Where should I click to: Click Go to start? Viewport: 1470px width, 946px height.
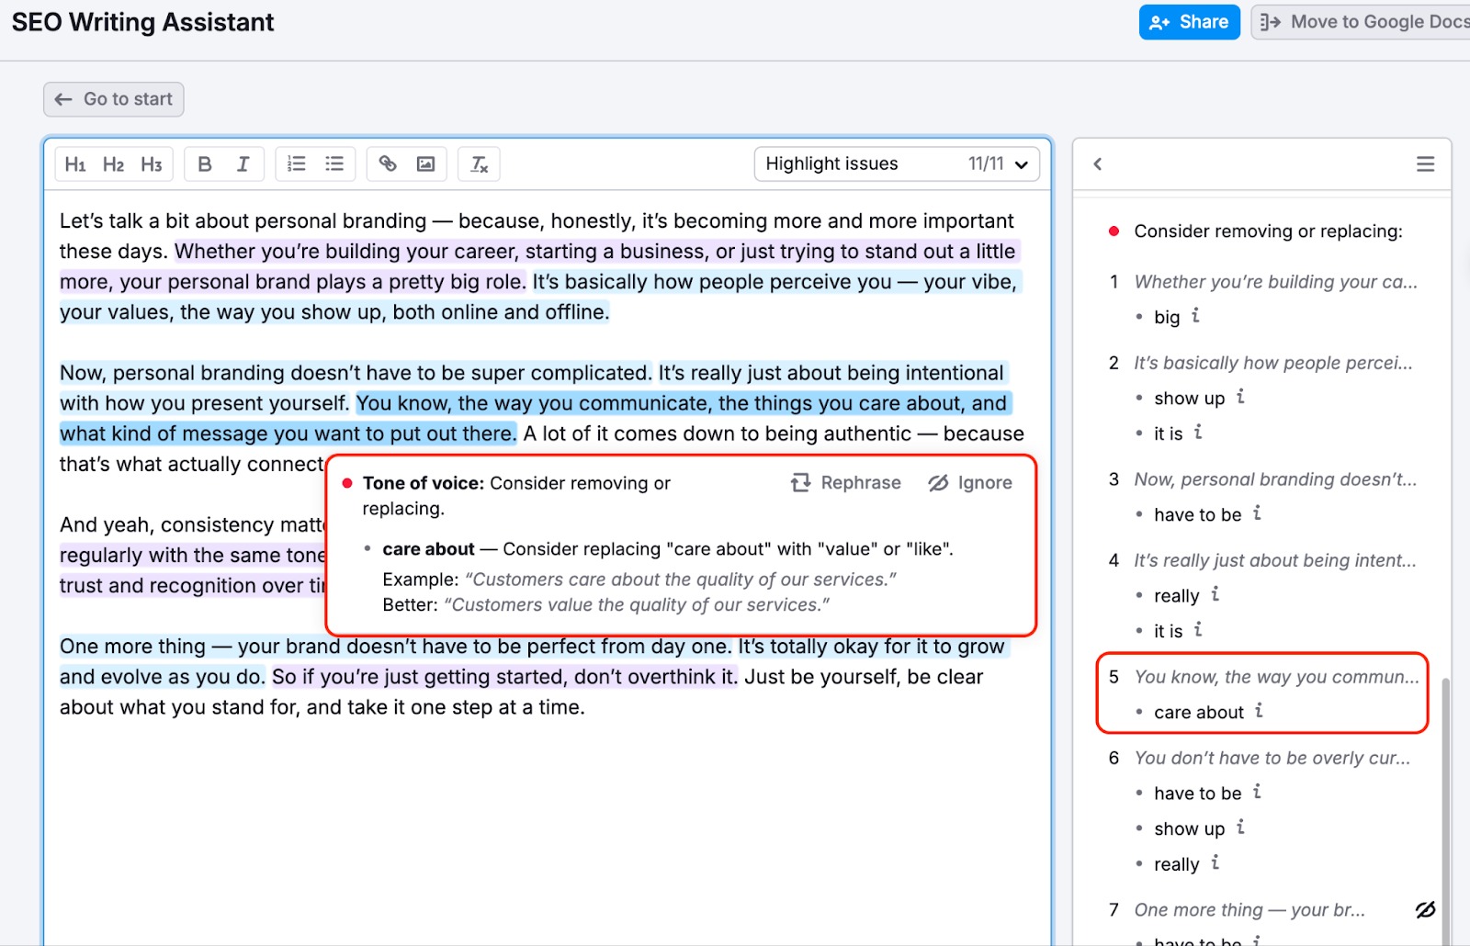tap(113, 98)
